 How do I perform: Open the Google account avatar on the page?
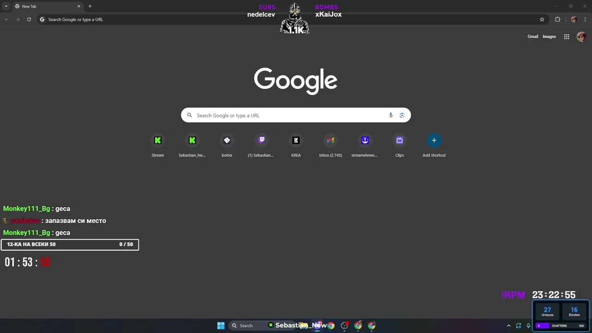[x=581, y=37]
